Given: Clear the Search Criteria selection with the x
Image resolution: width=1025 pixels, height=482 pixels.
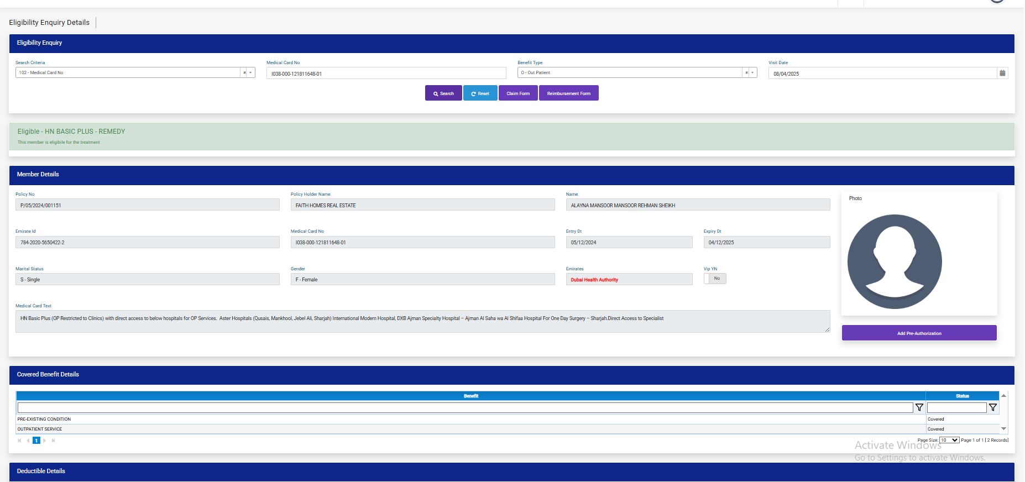Looking at the screenshot, I should pyautogui.click(x=244, y=72).
